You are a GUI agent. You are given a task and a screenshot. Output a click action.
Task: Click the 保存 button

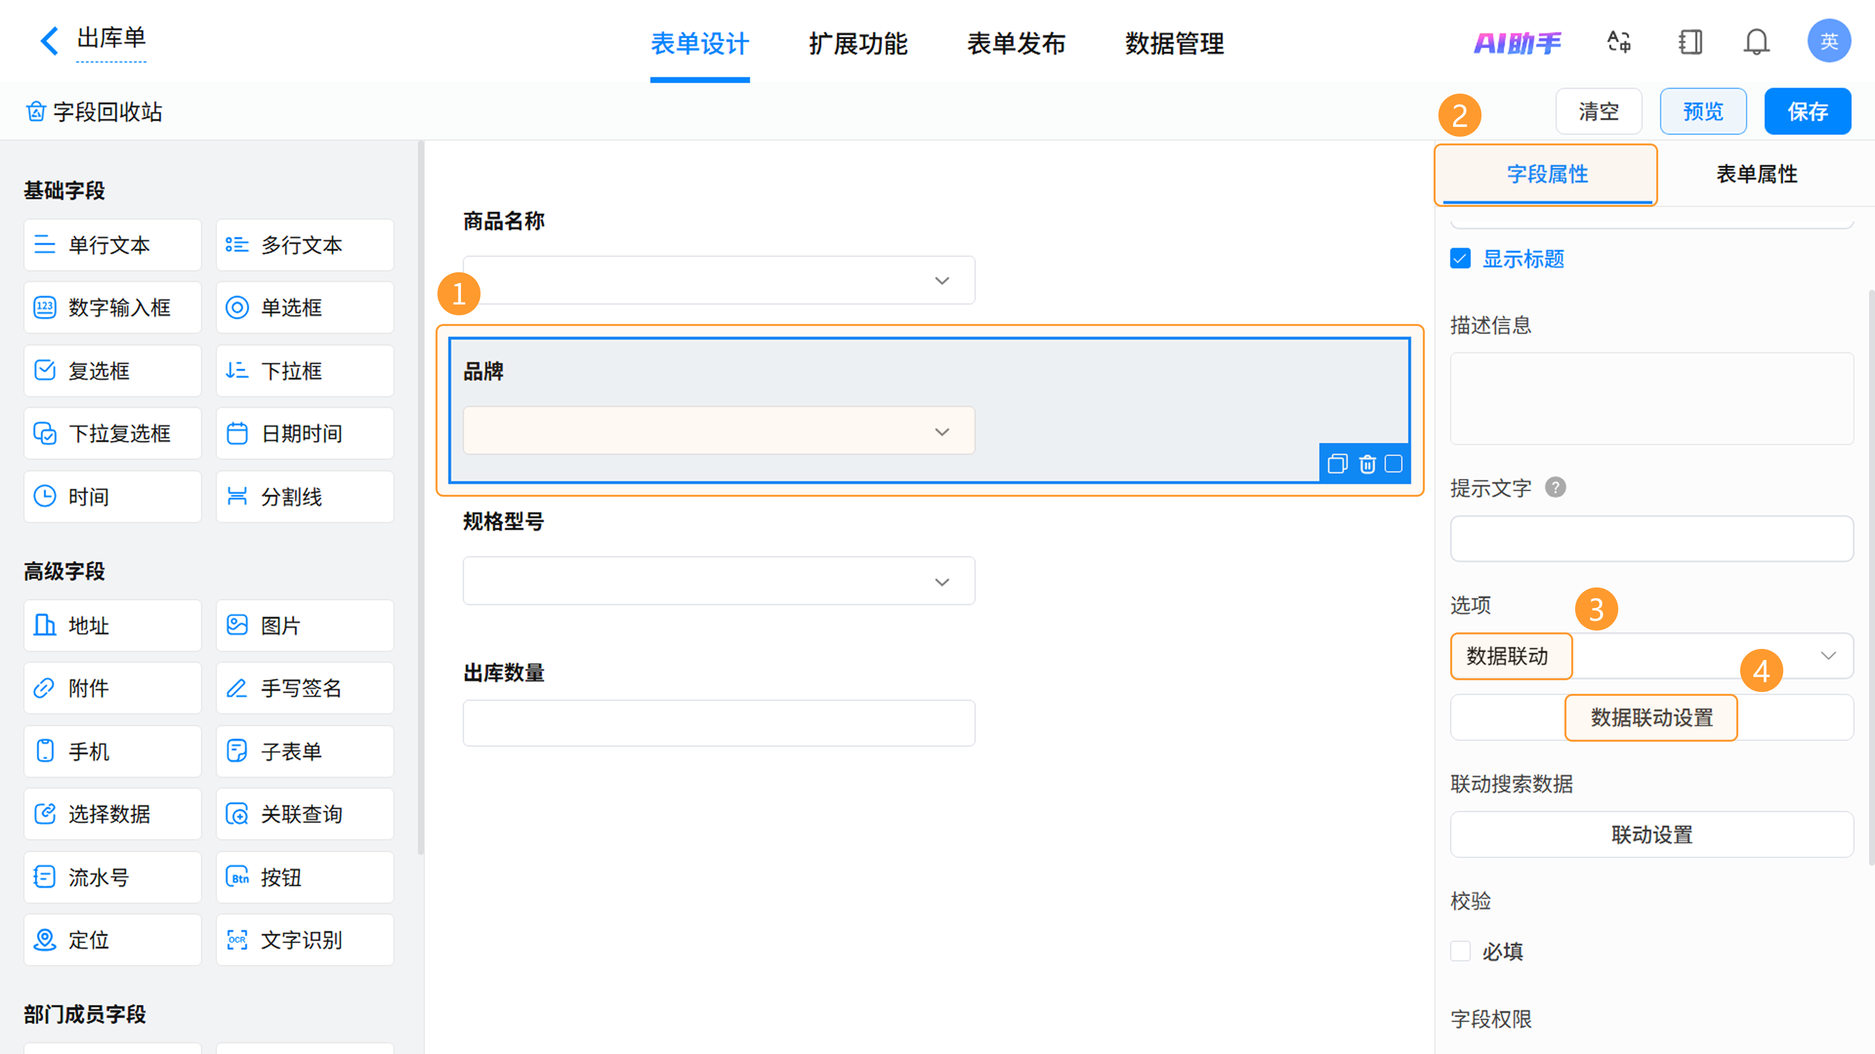(1807, 112)
